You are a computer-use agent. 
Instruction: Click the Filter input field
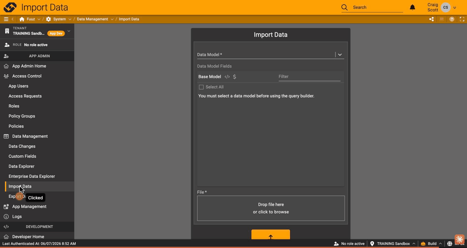point(309,76)
